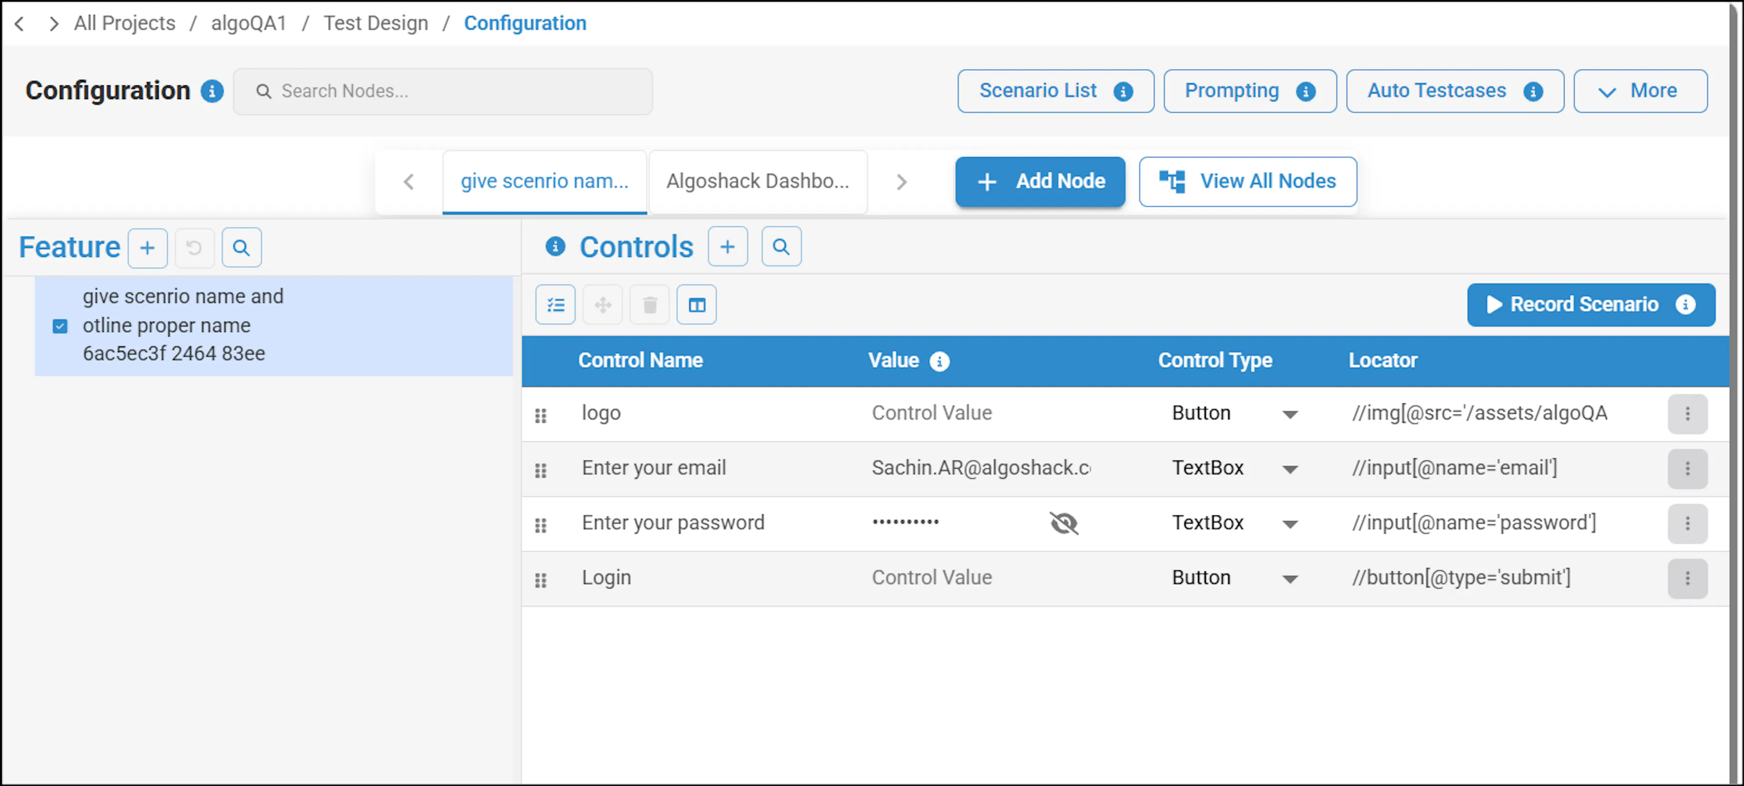Screen dimensions: 1744x786
Task: Click the email value field Sachin.AR@algoshack
Action: click(x=981, y=468)
